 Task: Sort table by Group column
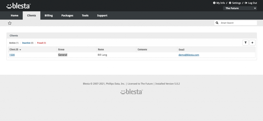pyautogui.click(x=61, y=49)
